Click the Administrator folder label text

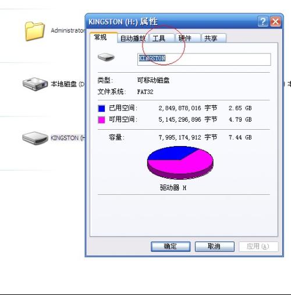click(x=68, y=30)
